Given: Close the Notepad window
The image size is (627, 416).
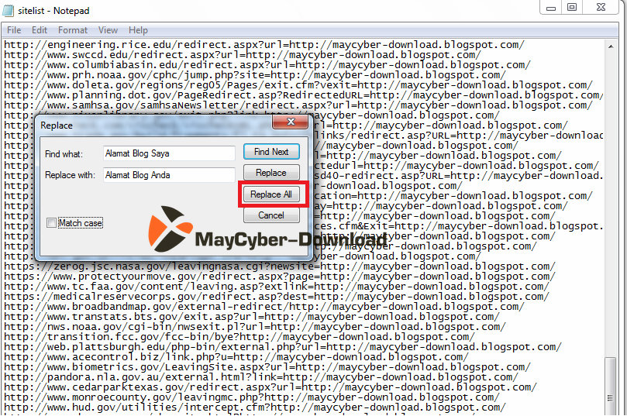Looking at the screenshot, I should (x=601, y=7).
